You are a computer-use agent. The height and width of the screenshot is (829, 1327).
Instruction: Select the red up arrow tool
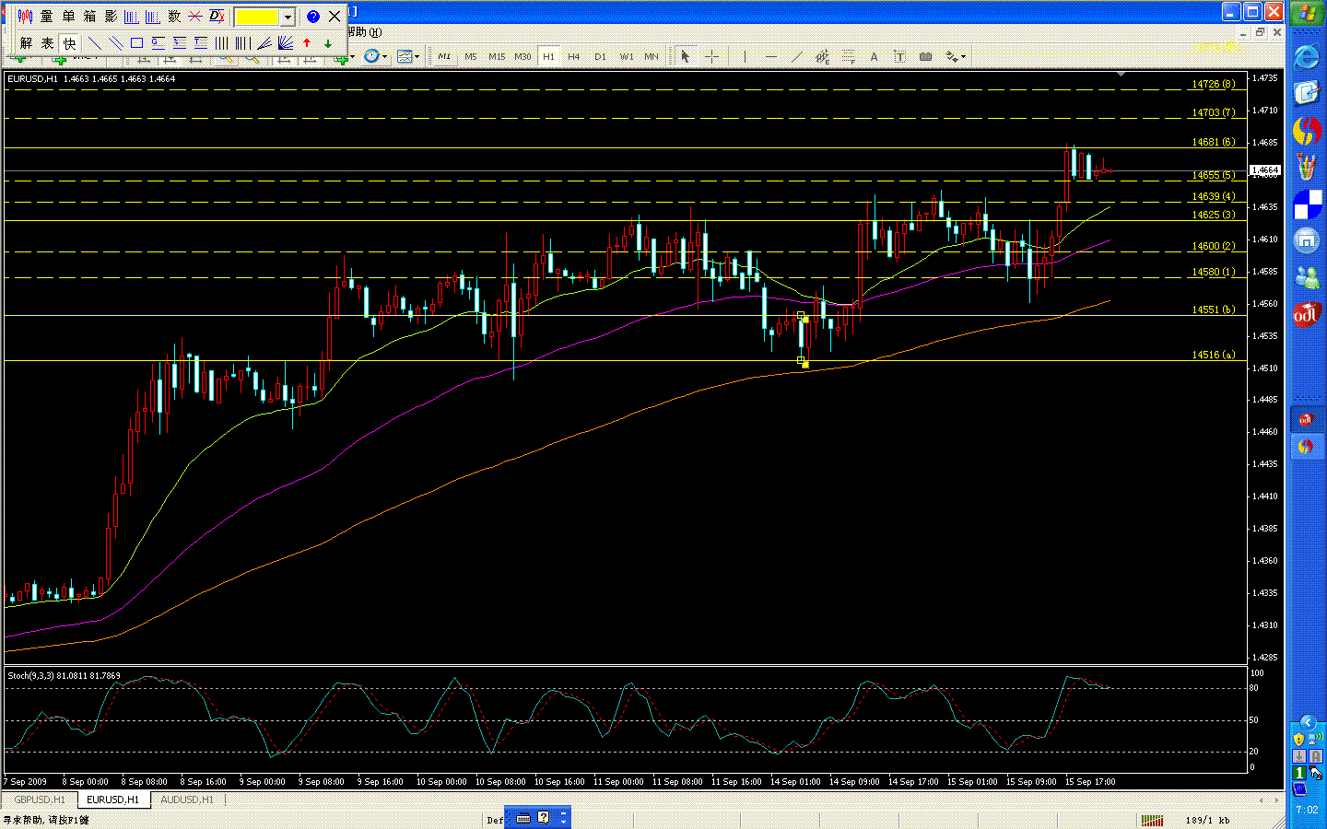307,43
